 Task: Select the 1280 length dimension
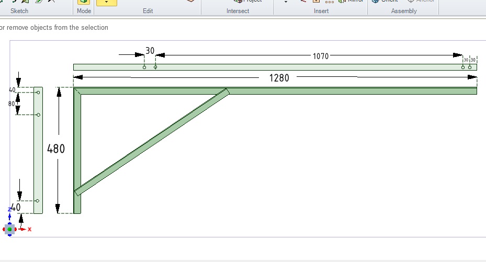pyautogui.click(x=279, y=78)
